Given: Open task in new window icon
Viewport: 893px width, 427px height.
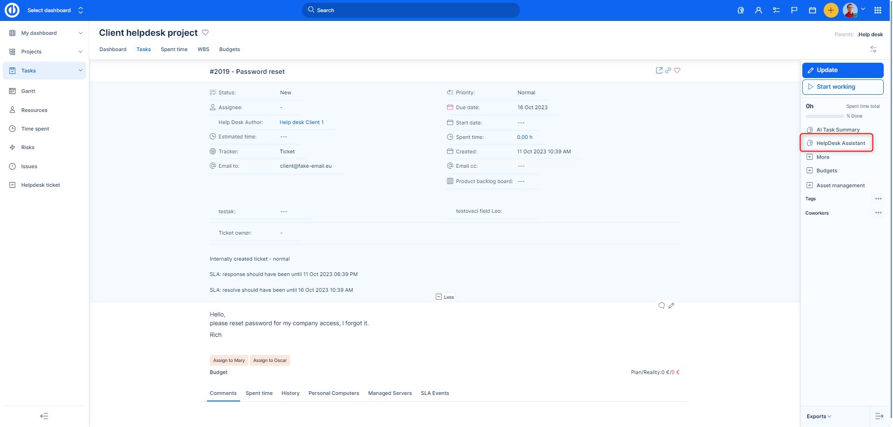Looking at the screenshot, I should (x=659, y=71).
